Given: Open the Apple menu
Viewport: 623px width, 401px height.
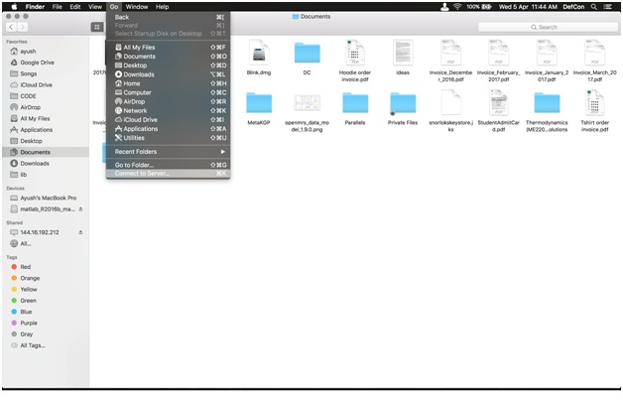Looking at the screenshot, I should click(13, 6).
